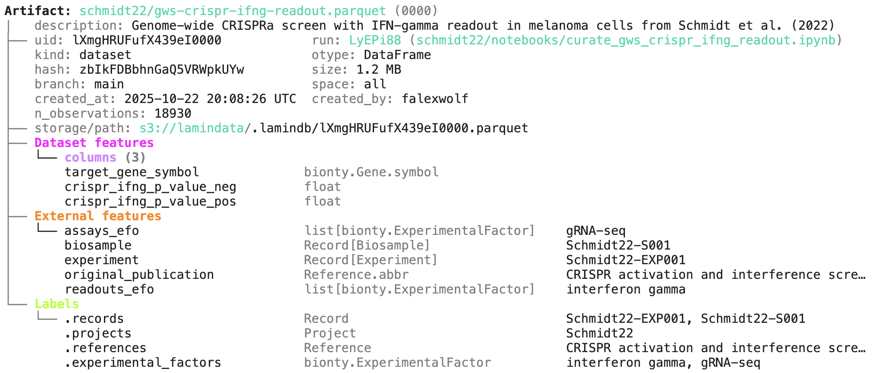Select the readouts_efo feature row
Viewport: 884px width, 373px height.
tap(109, 289)
